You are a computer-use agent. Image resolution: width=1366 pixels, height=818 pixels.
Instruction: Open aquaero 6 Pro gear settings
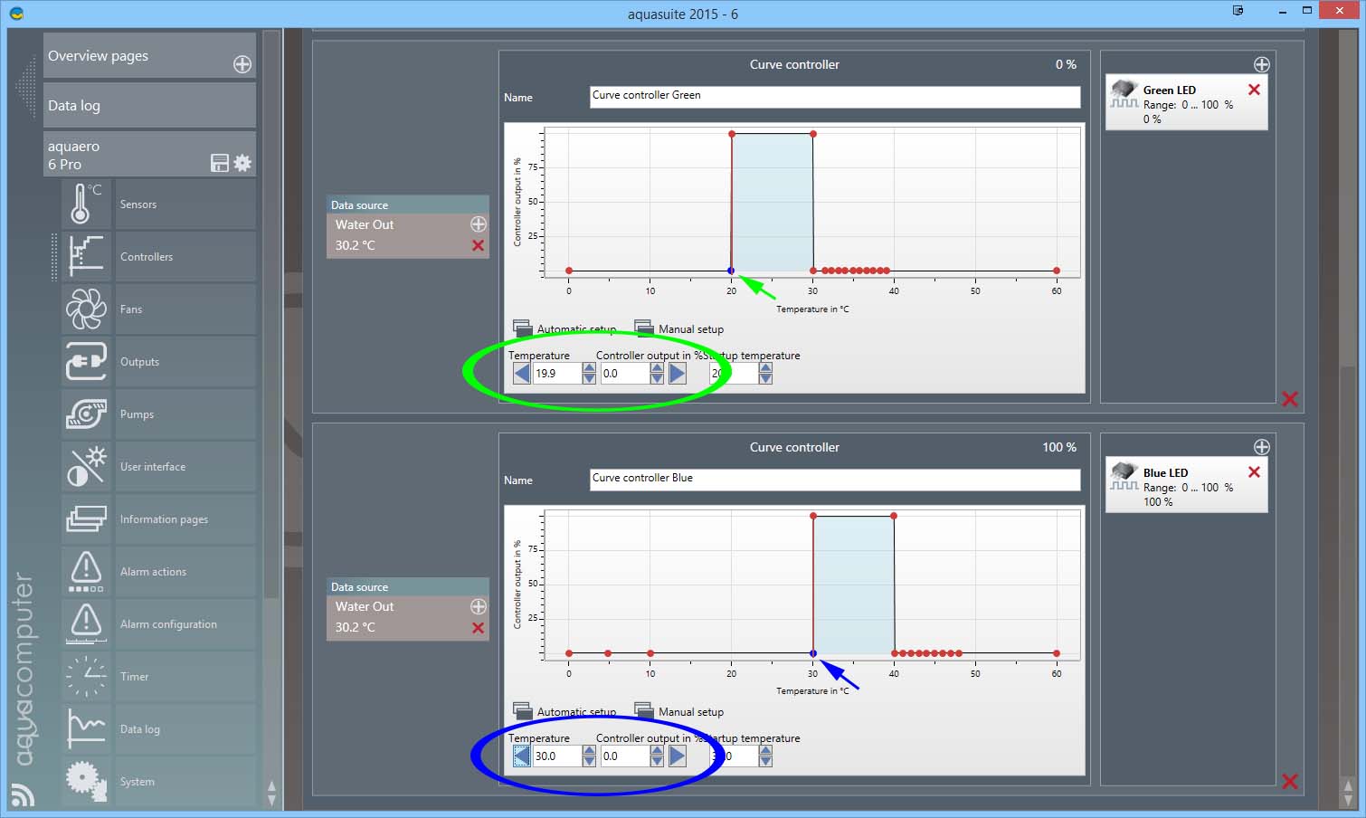coord(242,163)
